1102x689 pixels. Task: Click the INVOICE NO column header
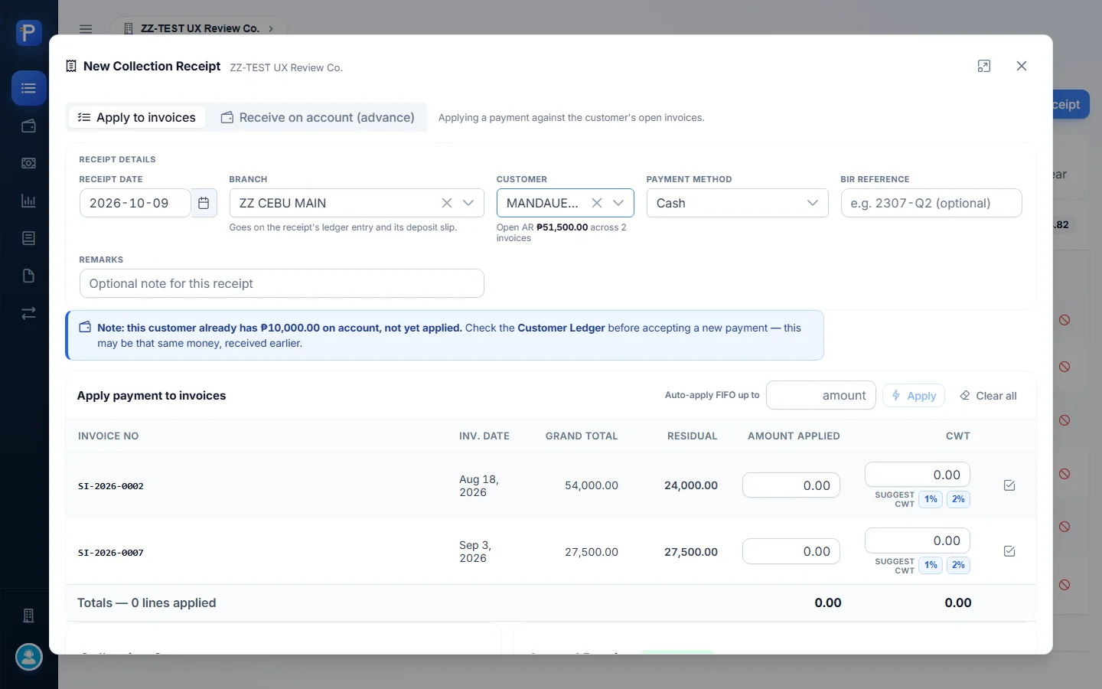(x=109, y=436)
